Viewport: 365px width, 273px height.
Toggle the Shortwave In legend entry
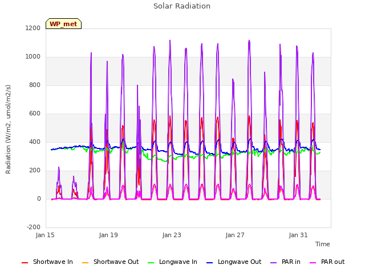click(47, 262)
